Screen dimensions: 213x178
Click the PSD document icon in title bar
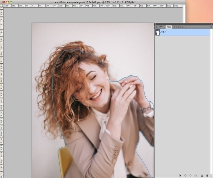[x=52, y=2]
